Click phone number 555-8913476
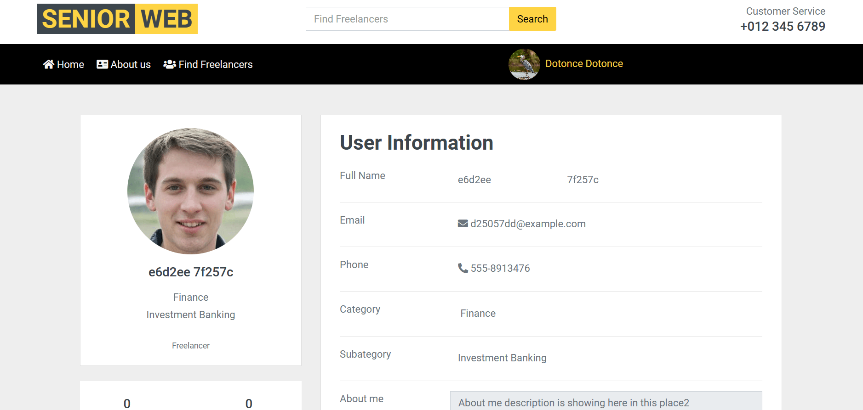 click(500, 268)
